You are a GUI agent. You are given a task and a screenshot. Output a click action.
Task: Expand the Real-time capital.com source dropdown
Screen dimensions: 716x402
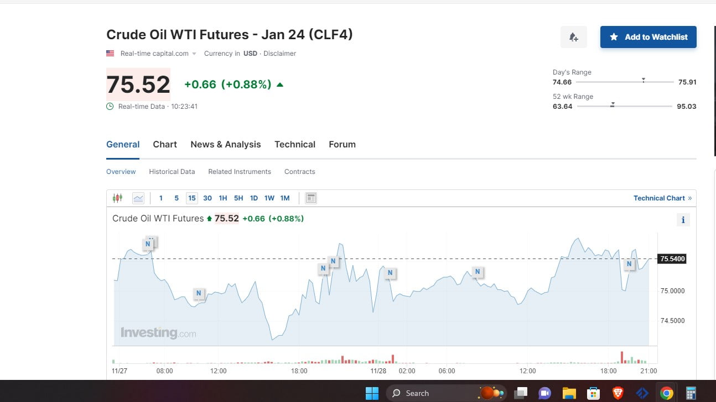[194, 54]
